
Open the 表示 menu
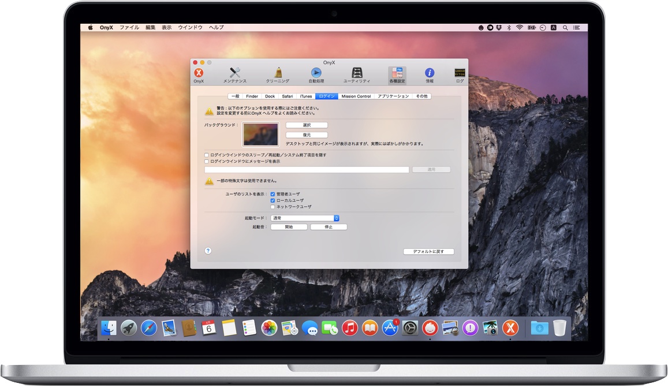(167, 27)
